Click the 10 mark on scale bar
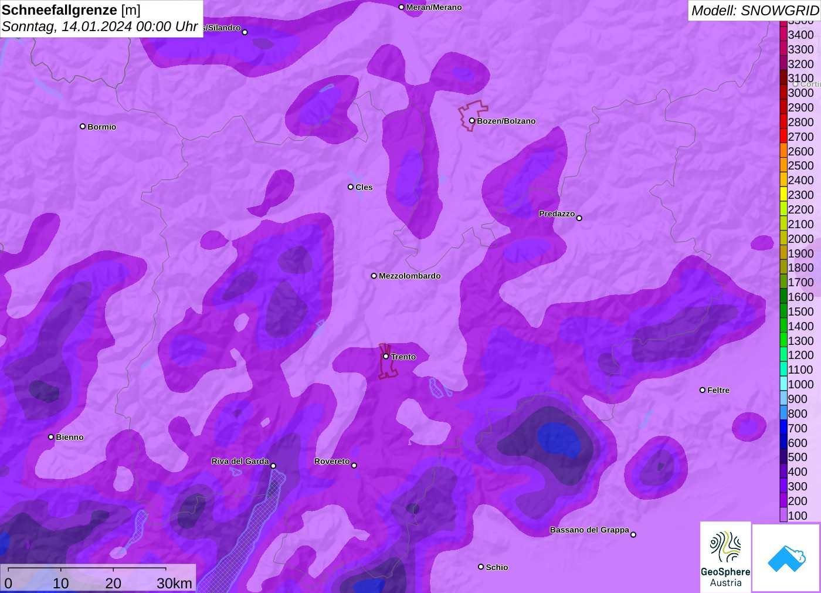 pyautogui.click(x=61, y=583)
